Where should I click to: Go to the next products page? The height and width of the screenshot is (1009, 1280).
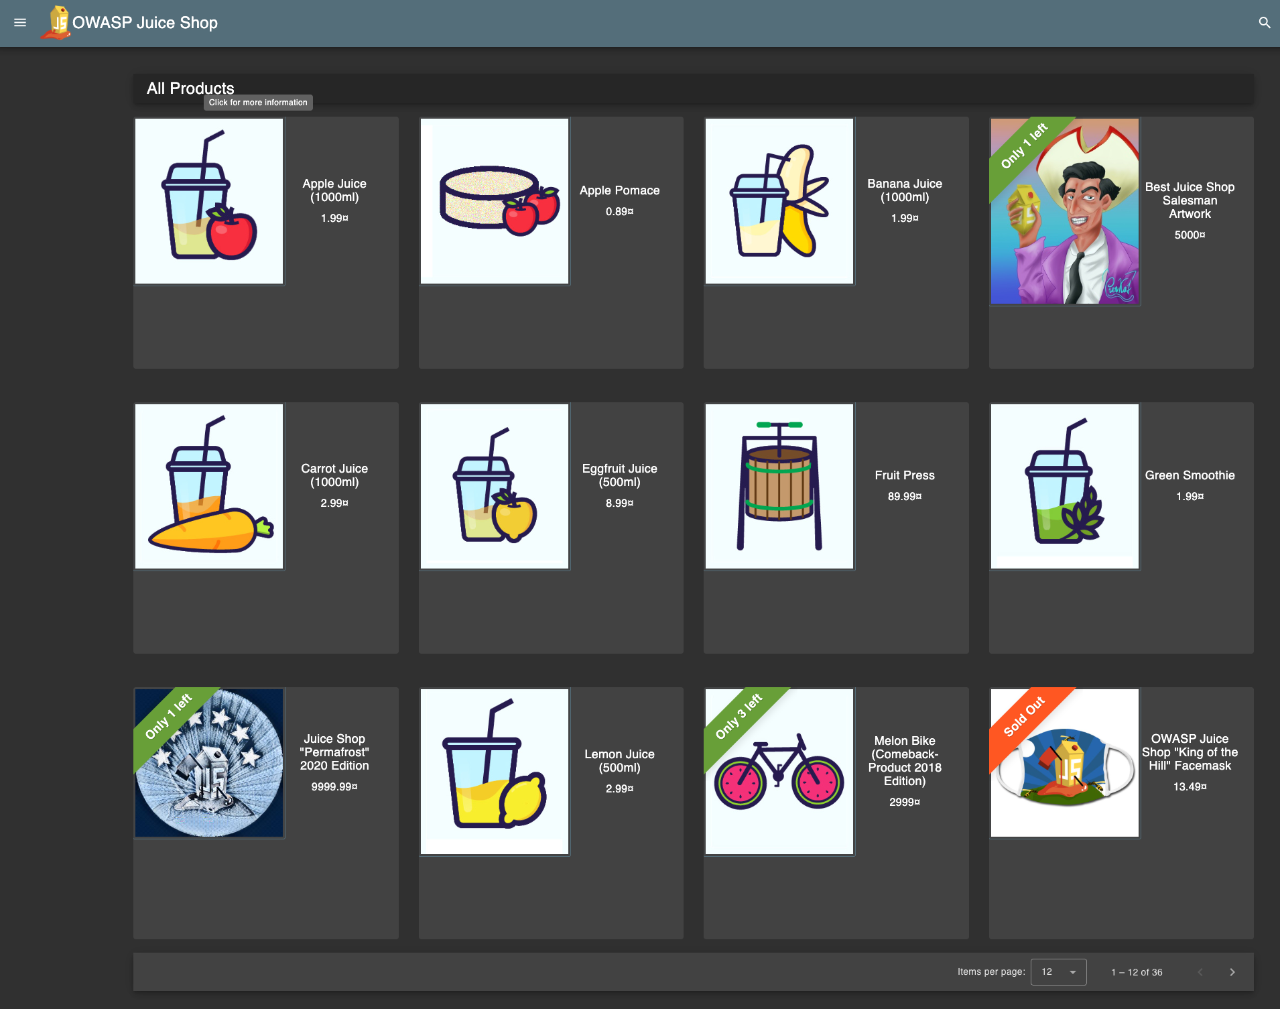pyautogui.click(x=1232, y=972)
